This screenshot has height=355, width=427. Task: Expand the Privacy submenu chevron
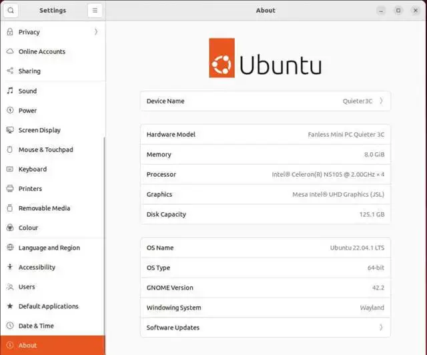96,32
